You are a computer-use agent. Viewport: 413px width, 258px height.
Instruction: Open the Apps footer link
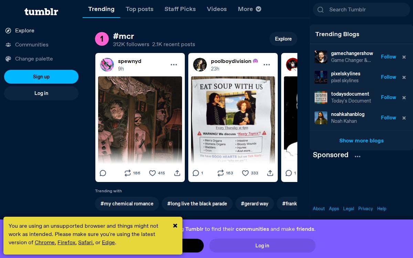[334, 208]
